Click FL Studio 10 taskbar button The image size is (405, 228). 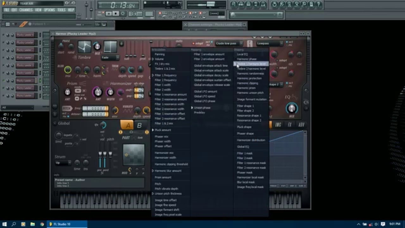click(67, 224)
